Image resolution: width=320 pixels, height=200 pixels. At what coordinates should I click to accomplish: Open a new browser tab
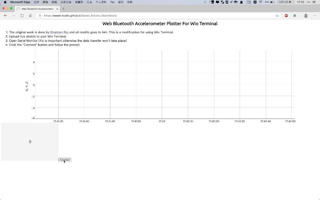click(x=63, y=9)
